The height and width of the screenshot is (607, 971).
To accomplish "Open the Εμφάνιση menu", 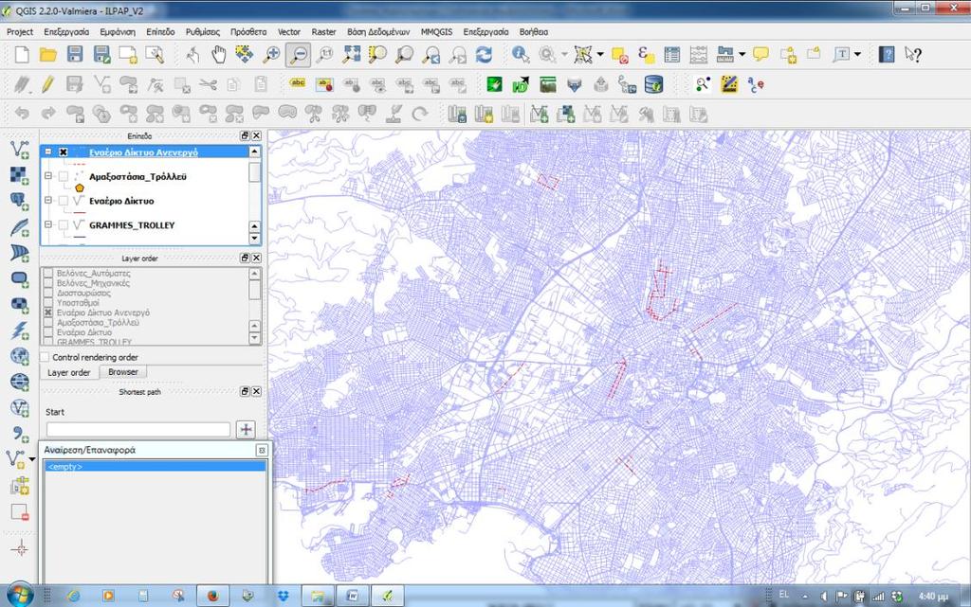I will pos(118,31).
